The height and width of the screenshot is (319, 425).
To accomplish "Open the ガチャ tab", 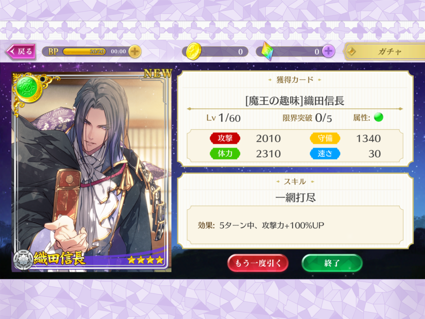I will [x=385, y=51].
